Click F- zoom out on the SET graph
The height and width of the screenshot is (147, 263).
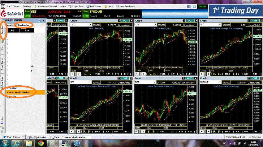tap(89, 132)
